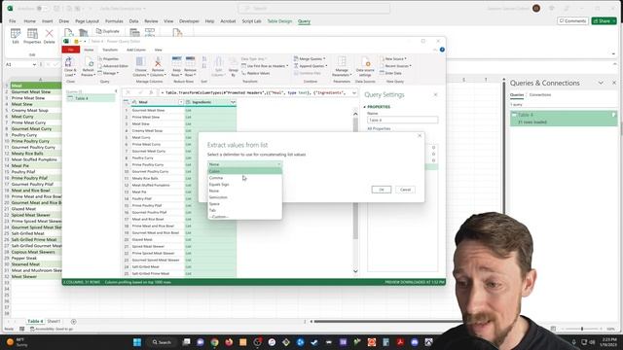Select Space delimiter option
The image size is (623, 350).
tap(244, 203)
